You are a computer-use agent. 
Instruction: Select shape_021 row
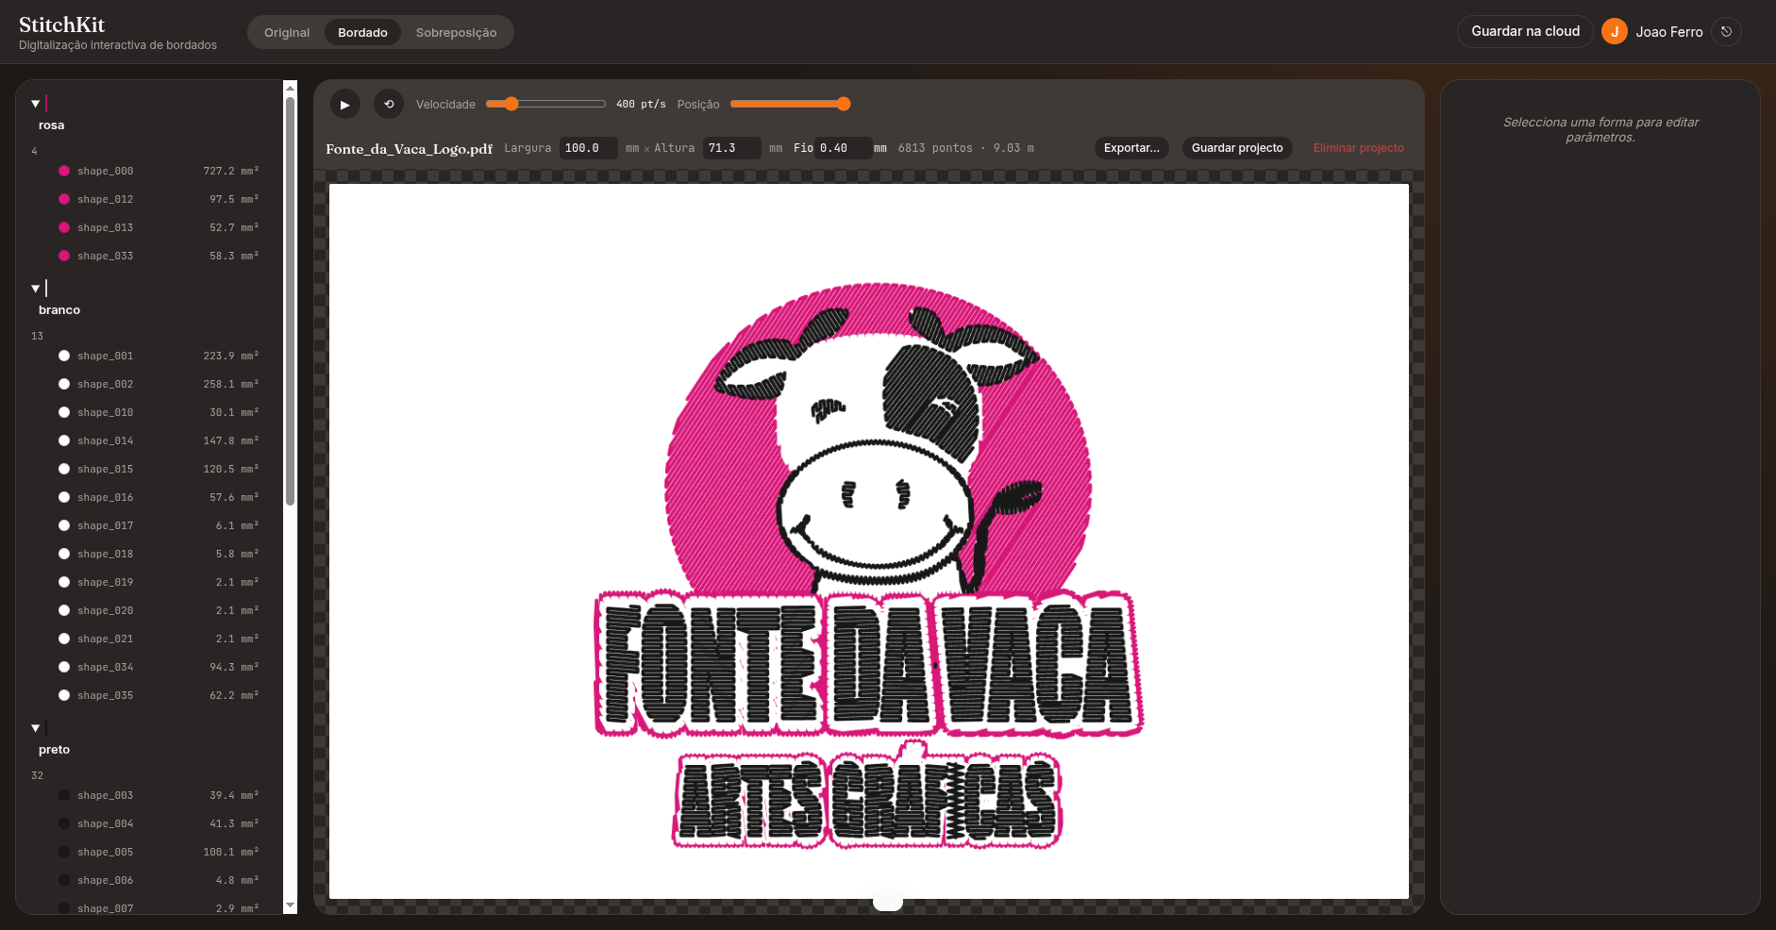coord(158,639)
